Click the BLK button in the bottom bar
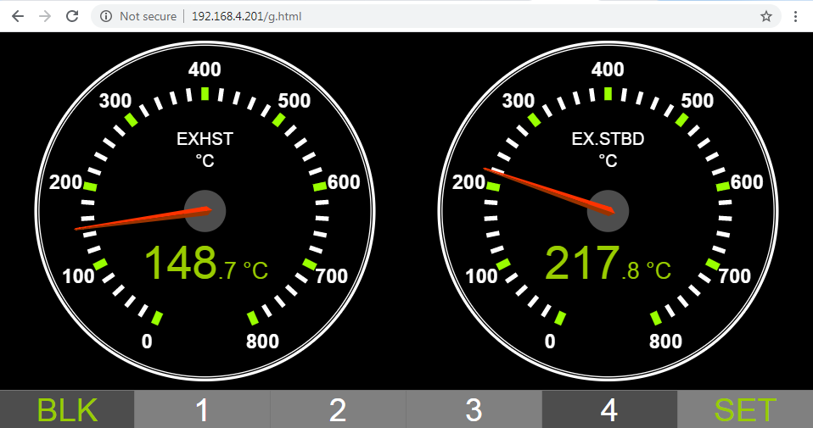Viewport: 813px width, 428px height. pos(67,409)
